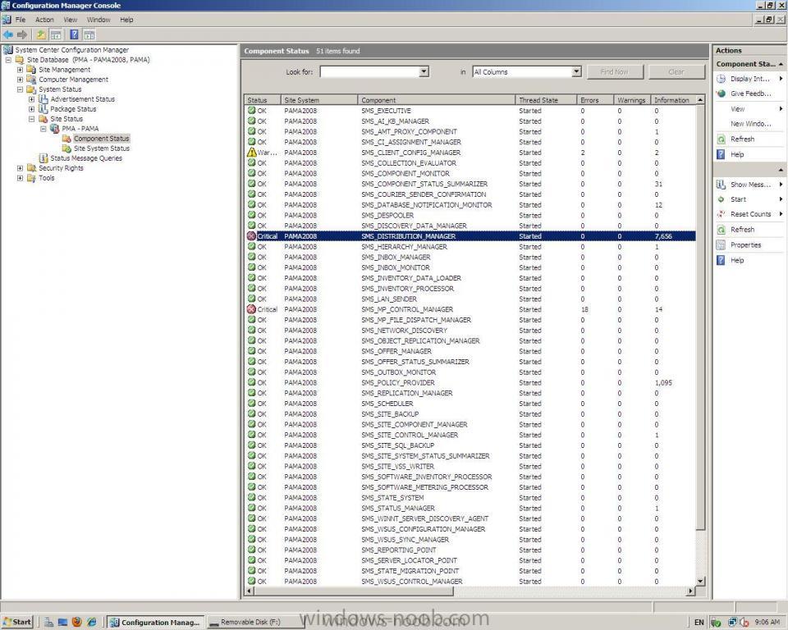Click the Show Messages icon in Actions
The image size is (788, 630).
click(x=722, y=185)
